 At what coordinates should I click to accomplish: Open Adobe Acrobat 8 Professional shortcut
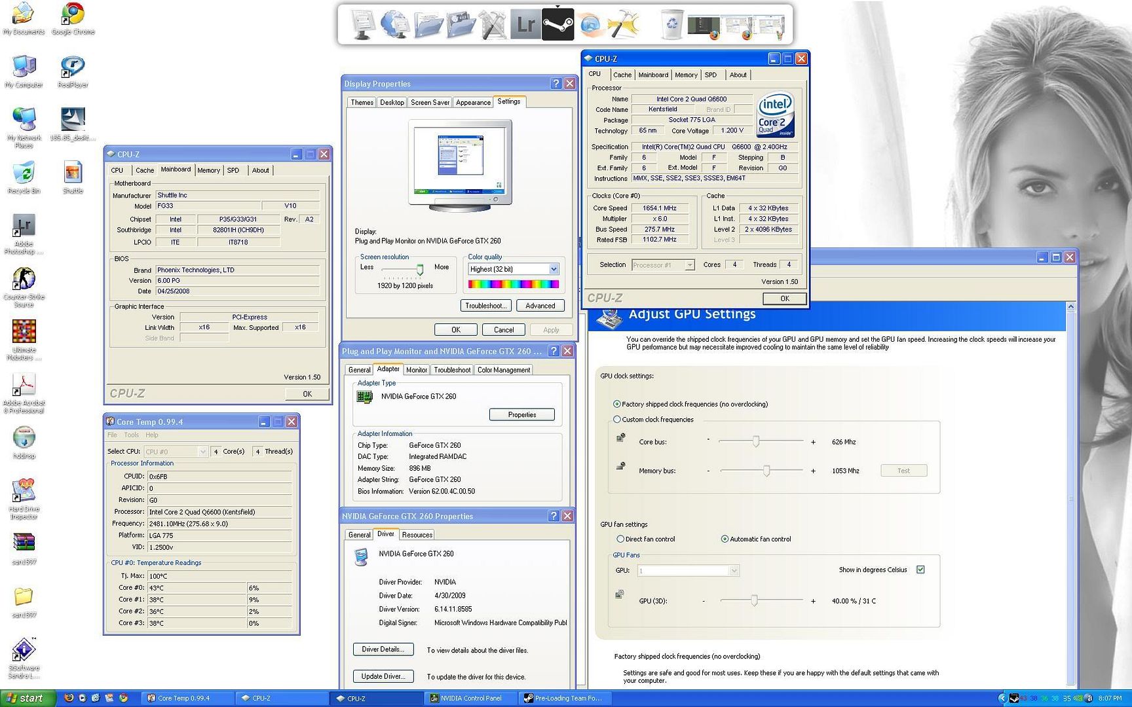(x=24, y=393)
